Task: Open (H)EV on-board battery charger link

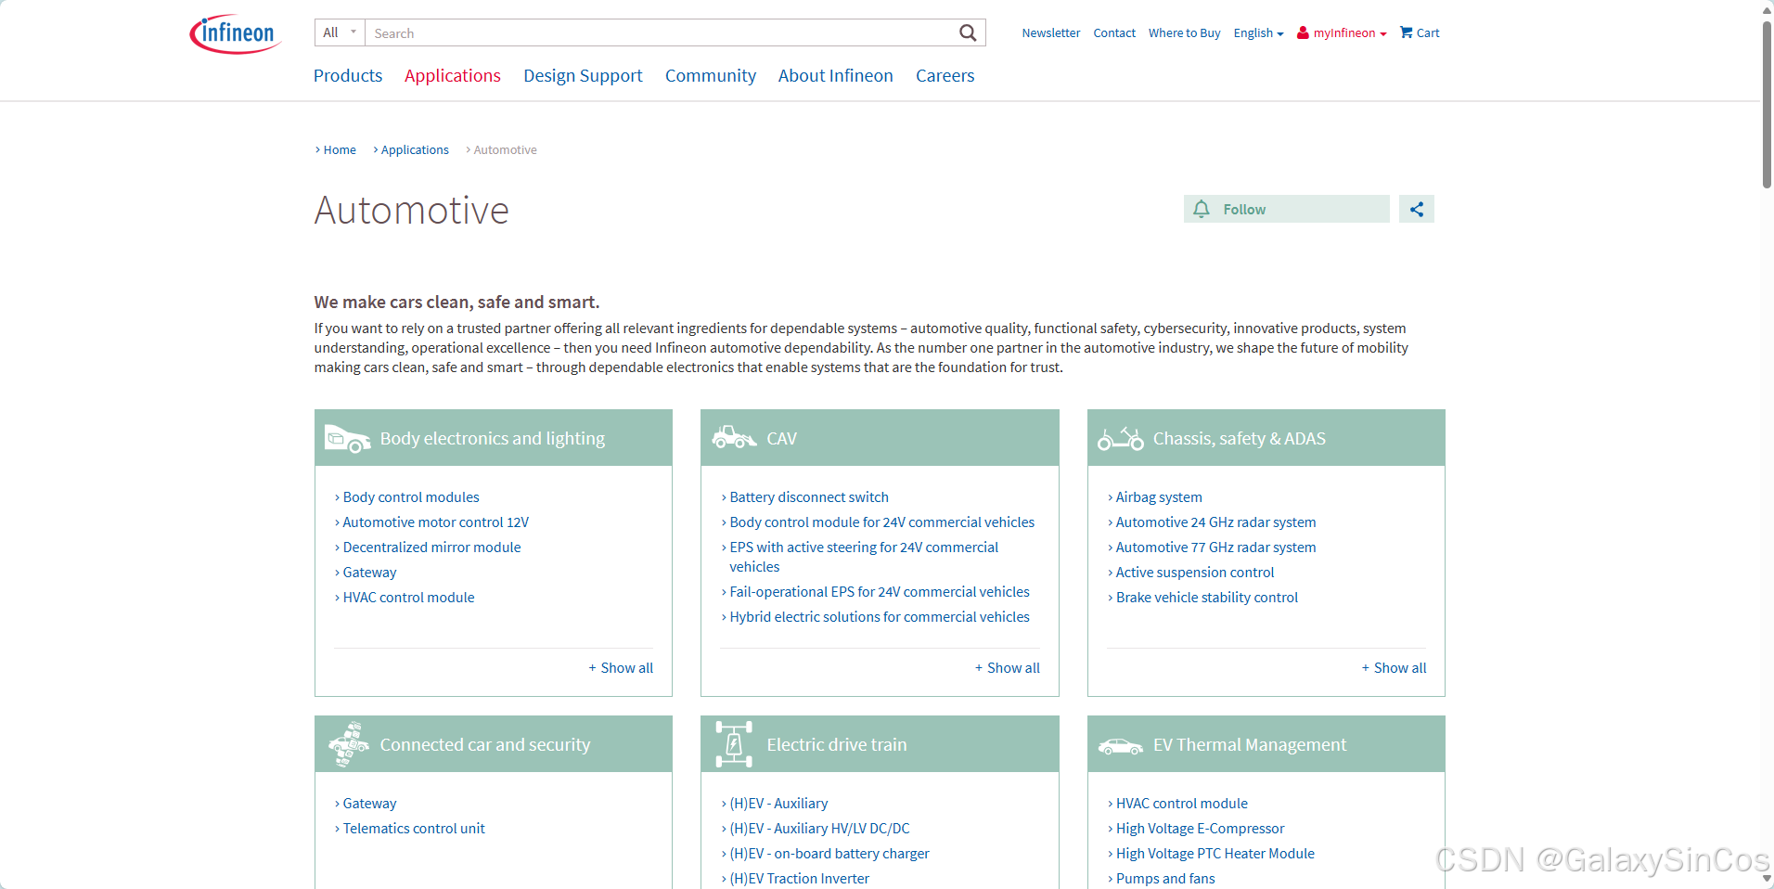Action: (829, 854)
